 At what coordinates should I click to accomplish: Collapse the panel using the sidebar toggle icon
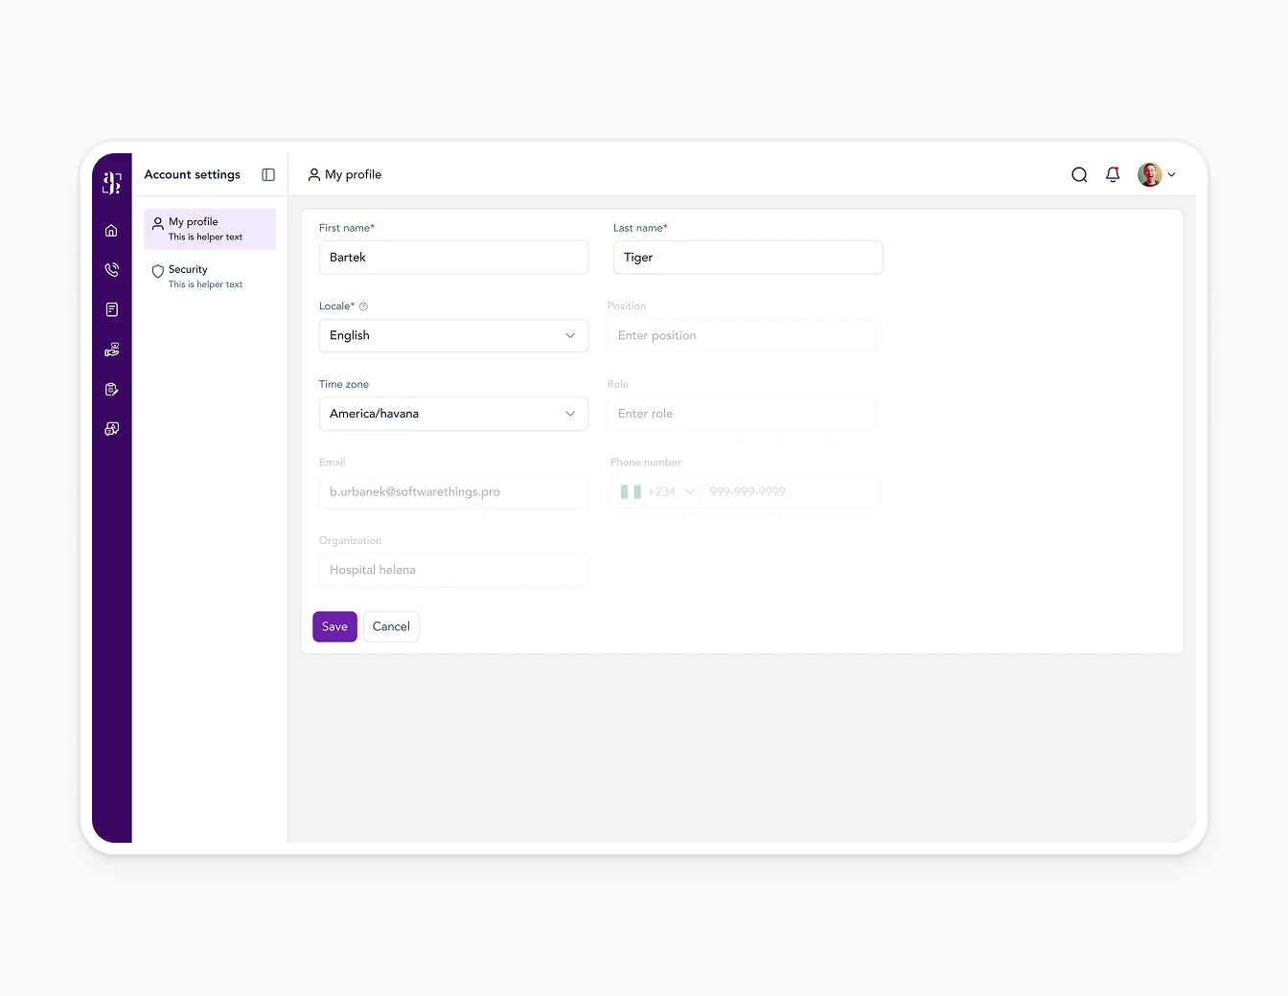(267, 174)
